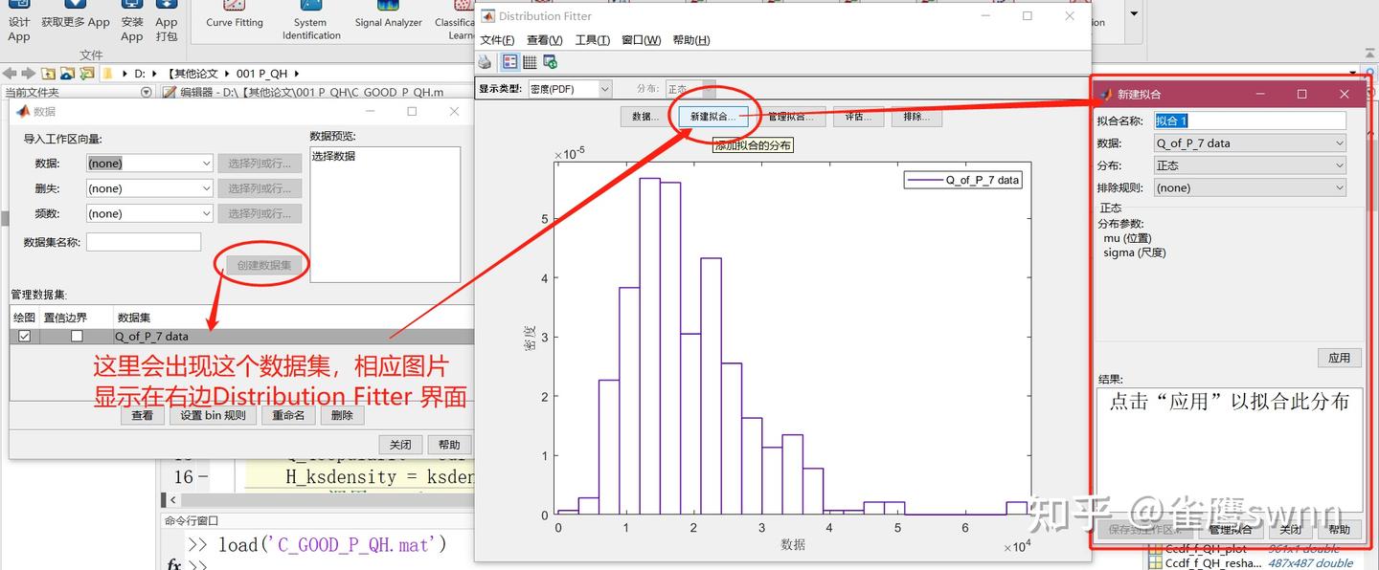Image resolution: width=1379 pixels, height=570 pixels.
Task: Open the System Identification app
Action: (311, 20)
